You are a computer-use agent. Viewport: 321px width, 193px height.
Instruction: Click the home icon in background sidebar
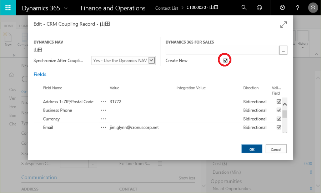11,75
